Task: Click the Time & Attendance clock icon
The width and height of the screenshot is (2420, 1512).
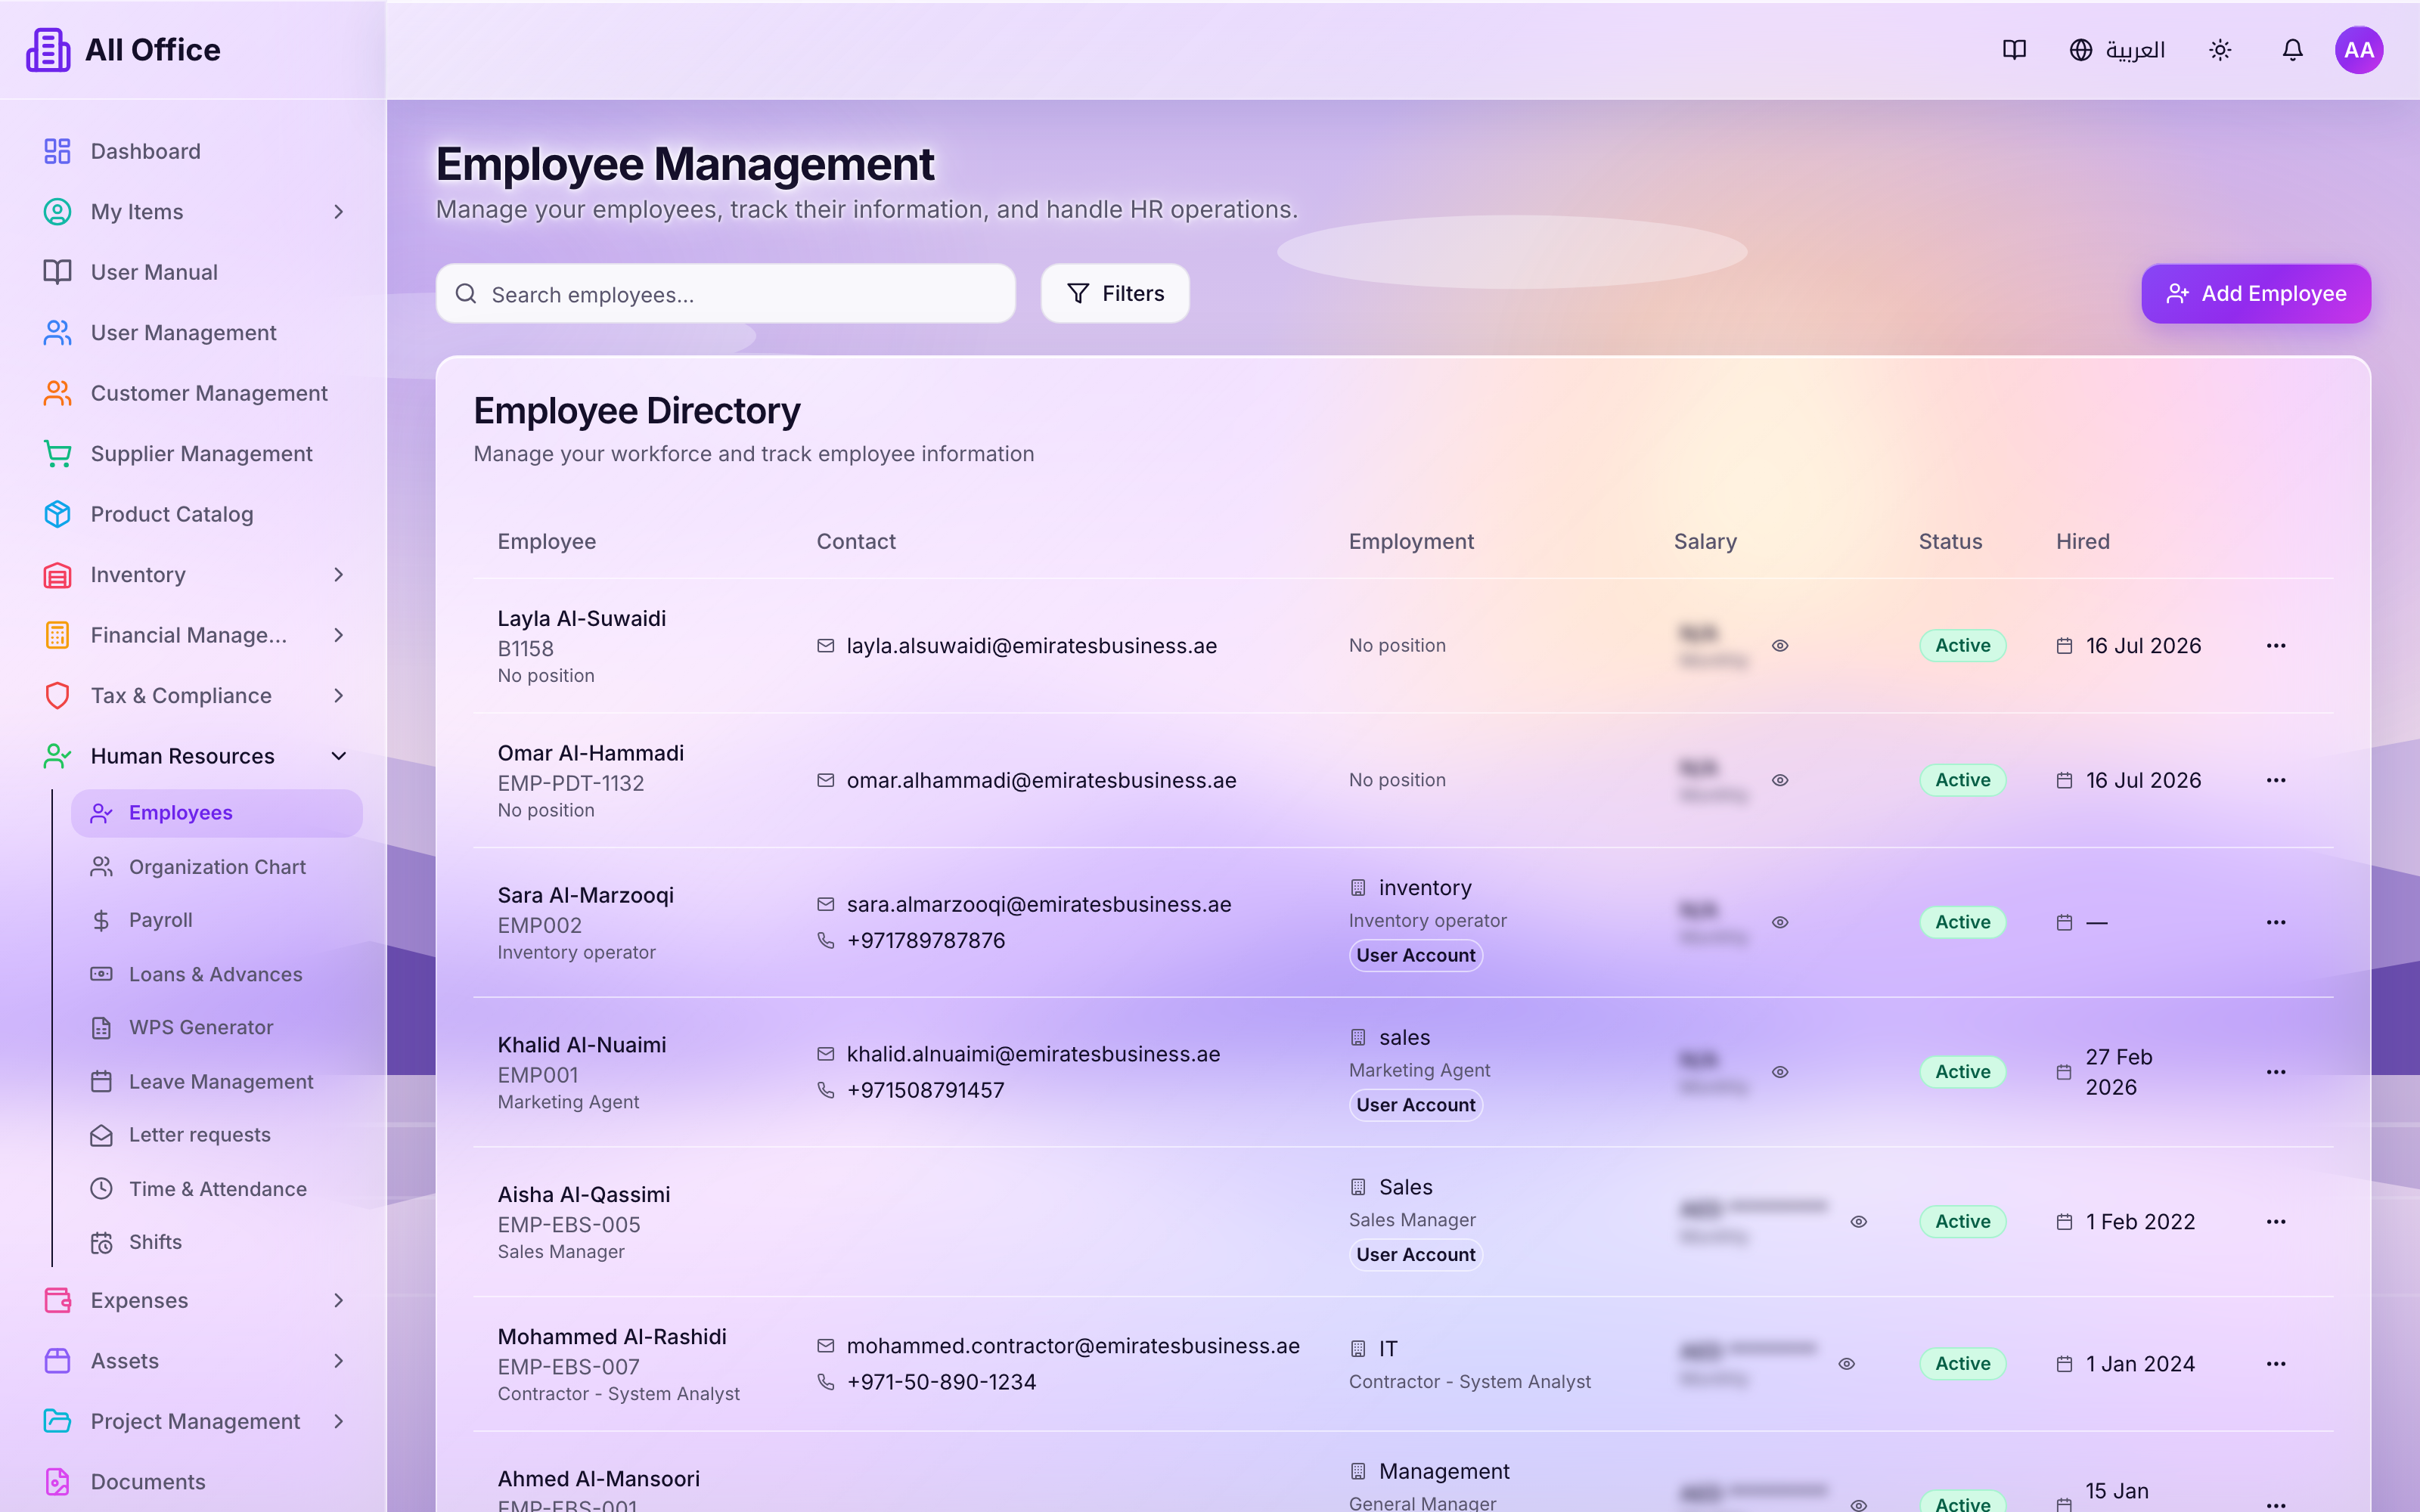Action: click(x=101, y=1189)
